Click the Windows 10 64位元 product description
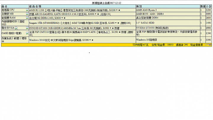 point(61,40)
